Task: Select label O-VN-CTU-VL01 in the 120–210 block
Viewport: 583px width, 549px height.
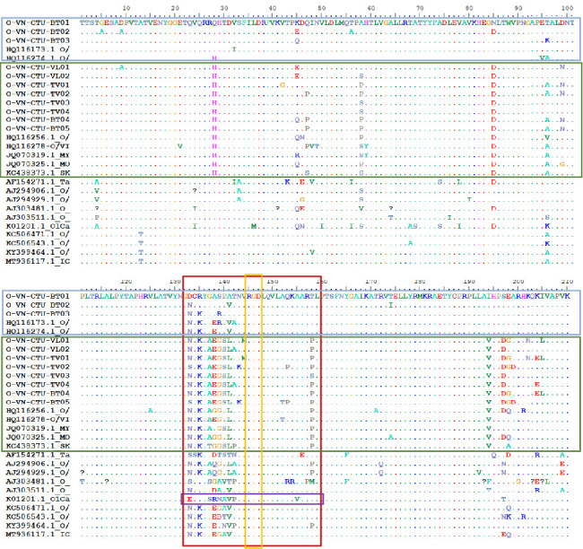Action: [38, 340]
